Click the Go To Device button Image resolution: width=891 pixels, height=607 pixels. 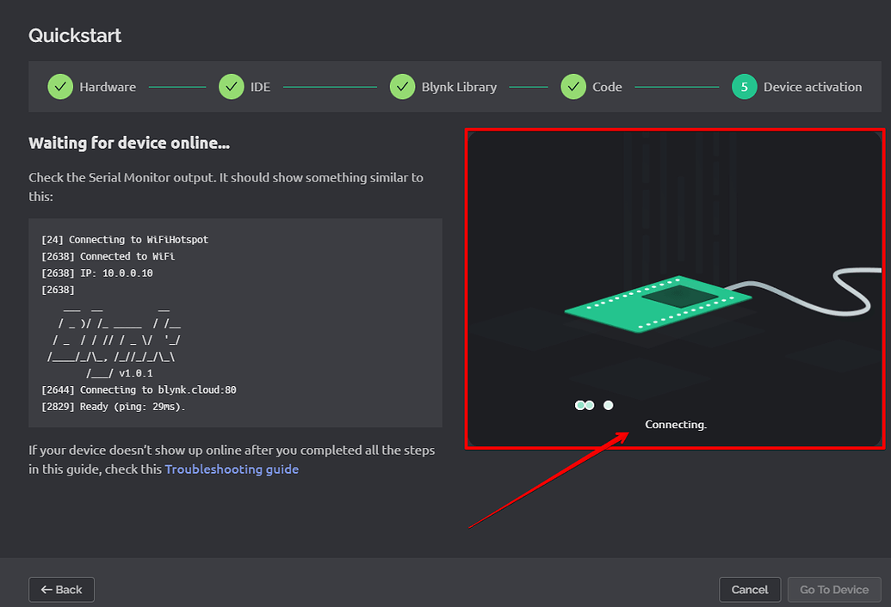[833, 589]
